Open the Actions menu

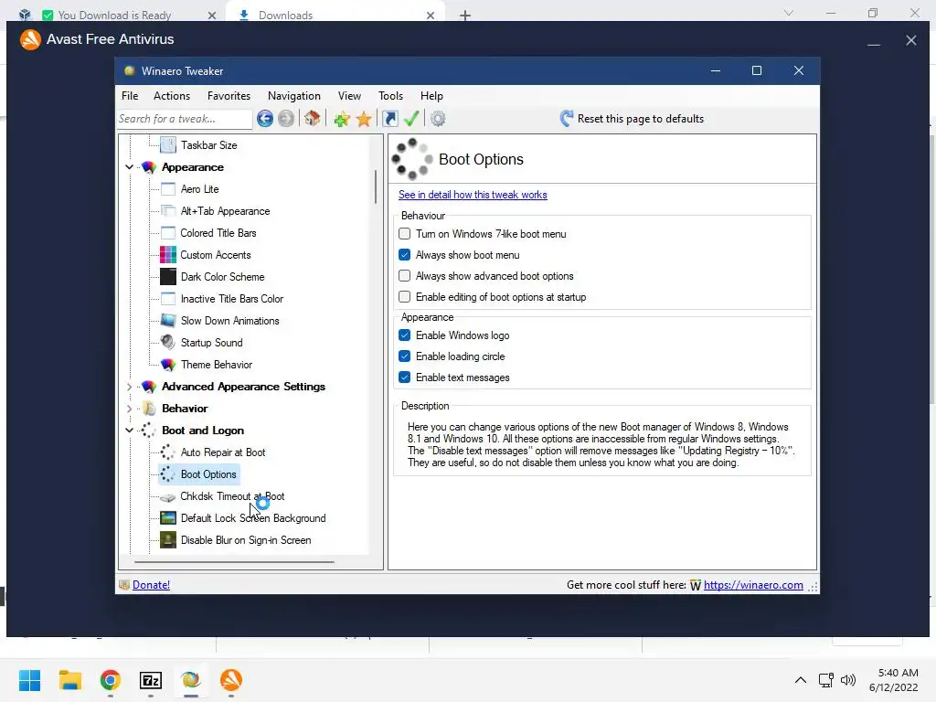tap(172, 96)
